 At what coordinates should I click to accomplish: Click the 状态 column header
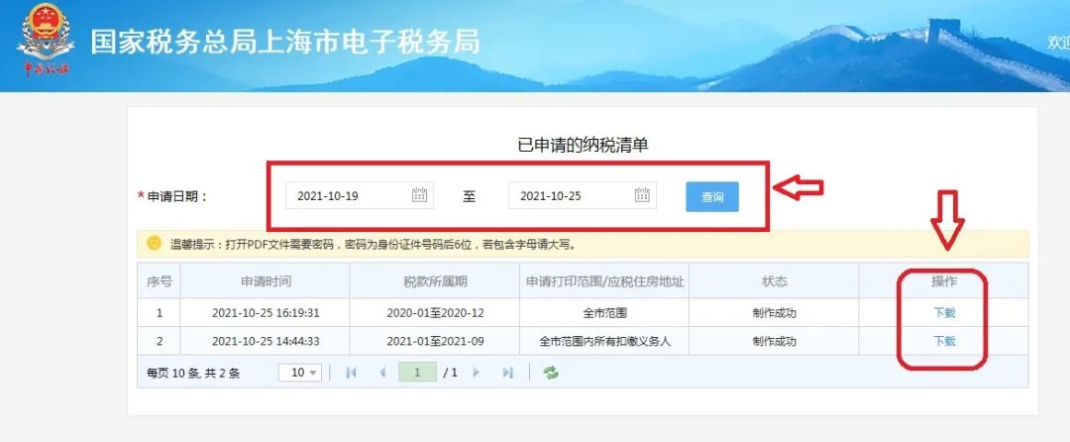[774, 281]
